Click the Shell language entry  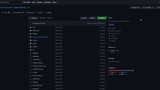coord(112,74)
